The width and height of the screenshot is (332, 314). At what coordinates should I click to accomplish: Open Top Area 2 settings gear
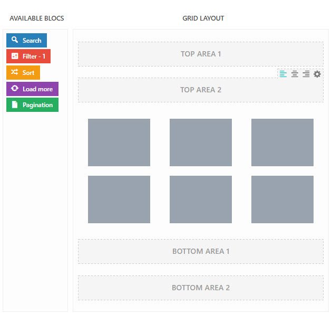[317, 74]
